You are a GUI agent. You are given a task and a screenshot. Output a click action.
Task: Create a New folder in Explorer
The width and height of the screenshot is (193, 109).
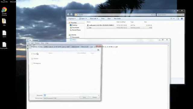[117, 18]
